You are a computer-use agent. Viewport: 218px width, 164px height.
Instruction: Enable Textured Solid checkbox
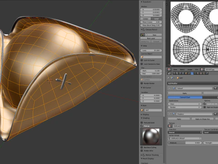(x=142, y=123)
